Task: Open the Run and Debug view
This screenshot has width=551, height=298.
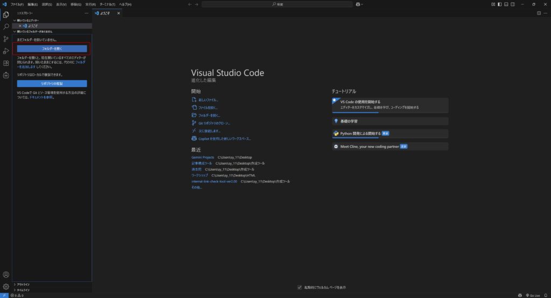Action: [6, 51]
